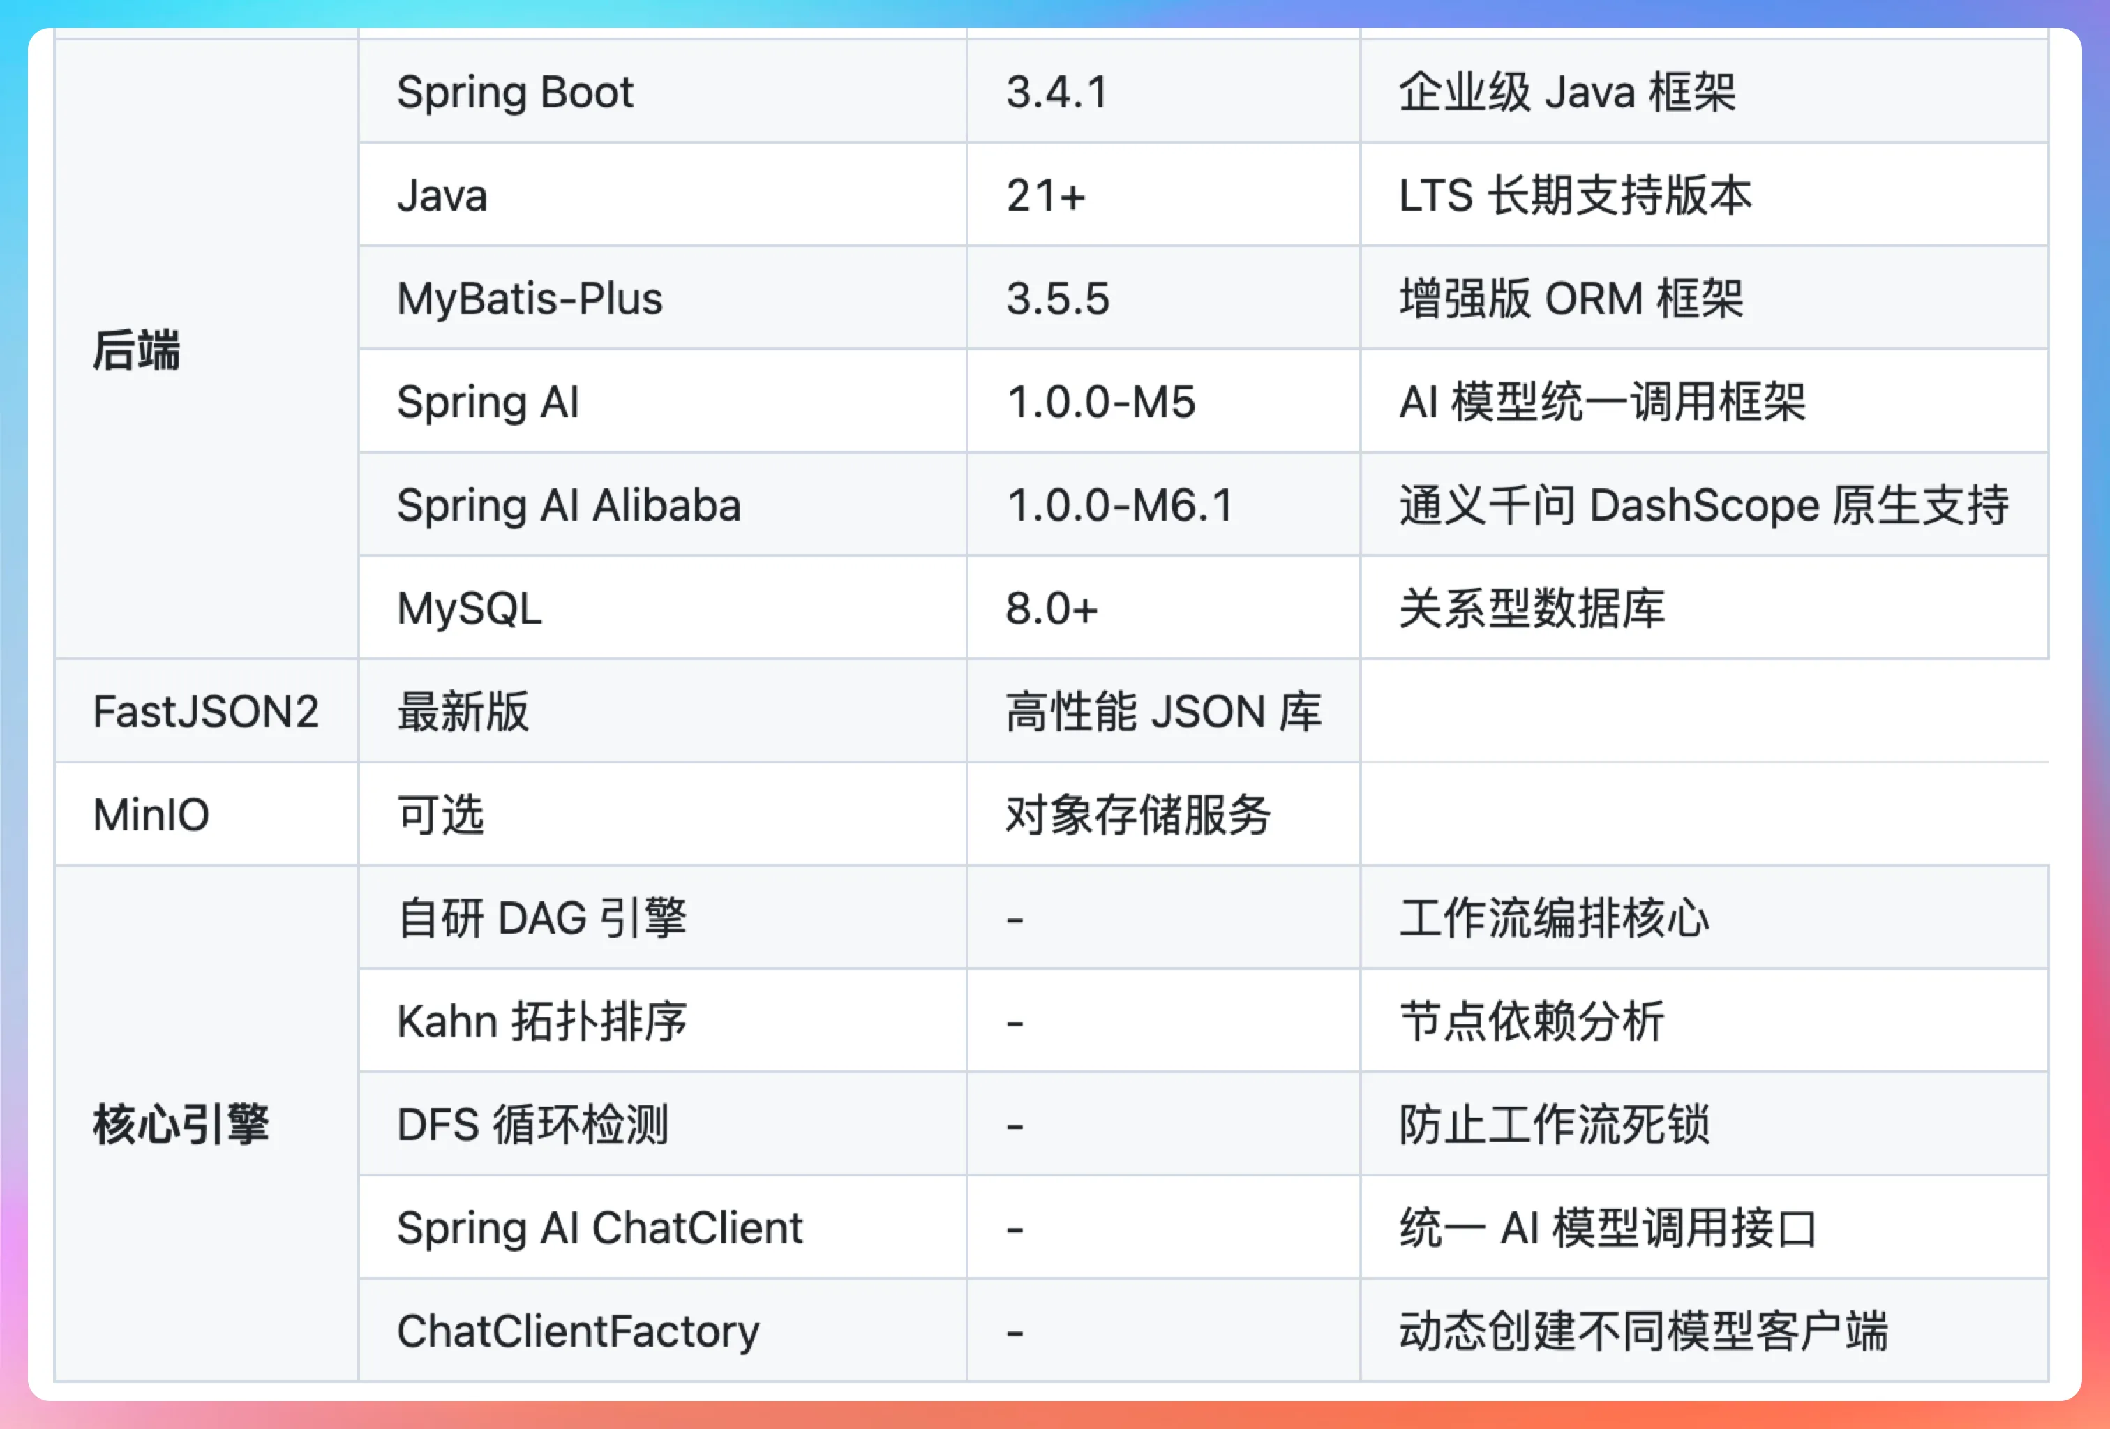Viewport: 2110px width, 1429px height.
Task: Click the MyBatis-Plus cell
Action: (530, 299)
